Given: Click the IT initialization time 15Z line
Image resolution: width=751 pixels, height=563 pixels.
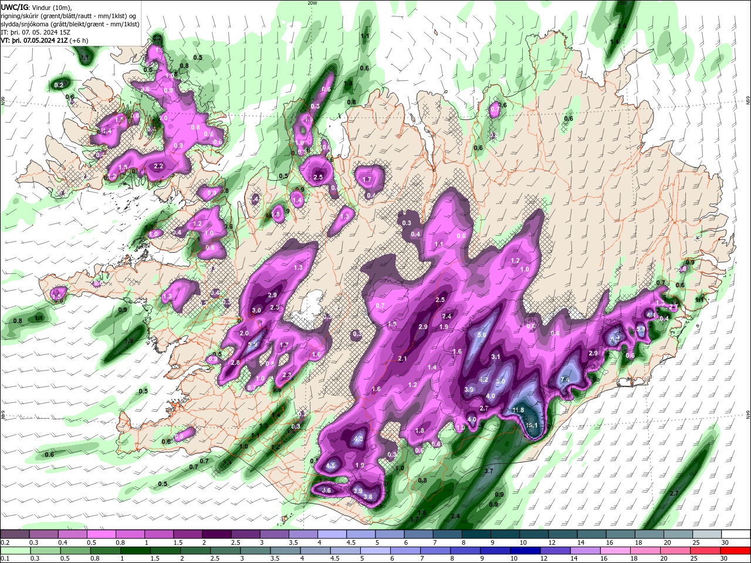Looking at the screenshot, I should [36, 32].
